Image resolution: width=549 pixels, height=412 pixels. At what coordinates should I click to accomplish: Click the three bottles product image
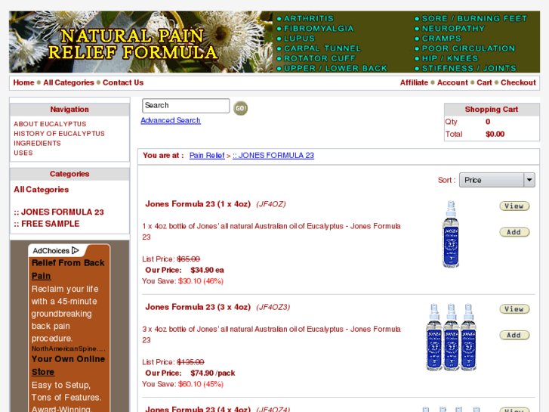click(x=451, y=337)
